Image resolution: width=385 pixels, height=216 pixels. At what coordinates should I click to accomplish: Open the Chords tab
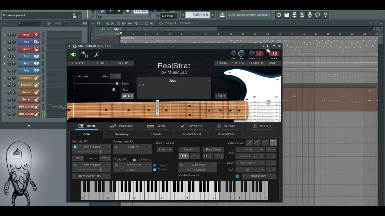[156, 134]
